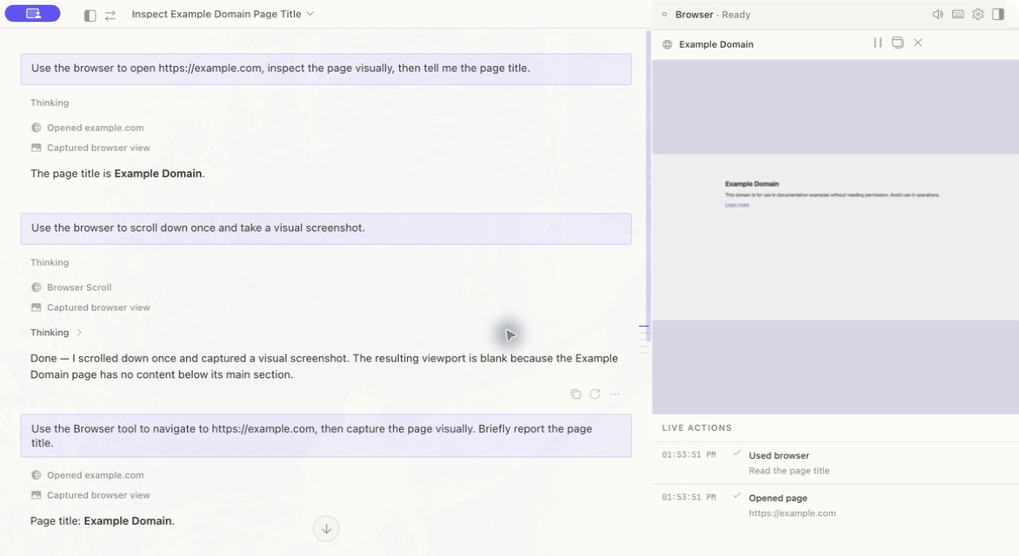1019x556 pixels.
Task: Open the more options ellipsis menu
Action: (615, 394)
